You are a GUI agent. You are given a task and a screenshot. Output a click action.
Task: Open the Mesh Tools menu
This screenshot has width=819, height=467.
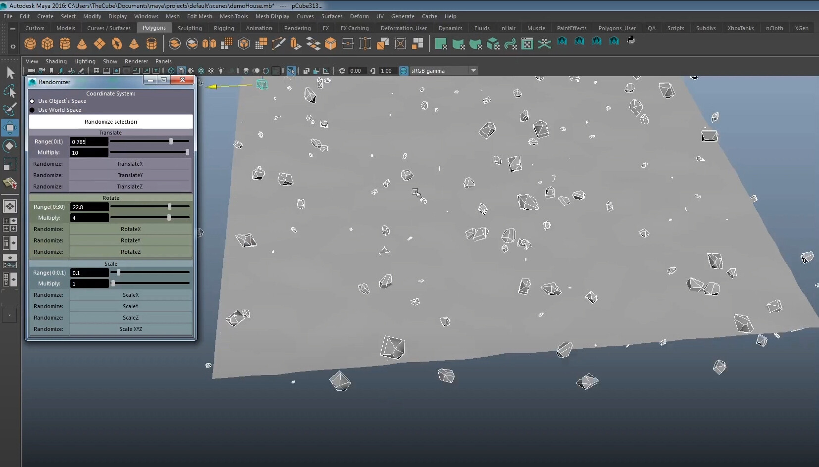234,16
